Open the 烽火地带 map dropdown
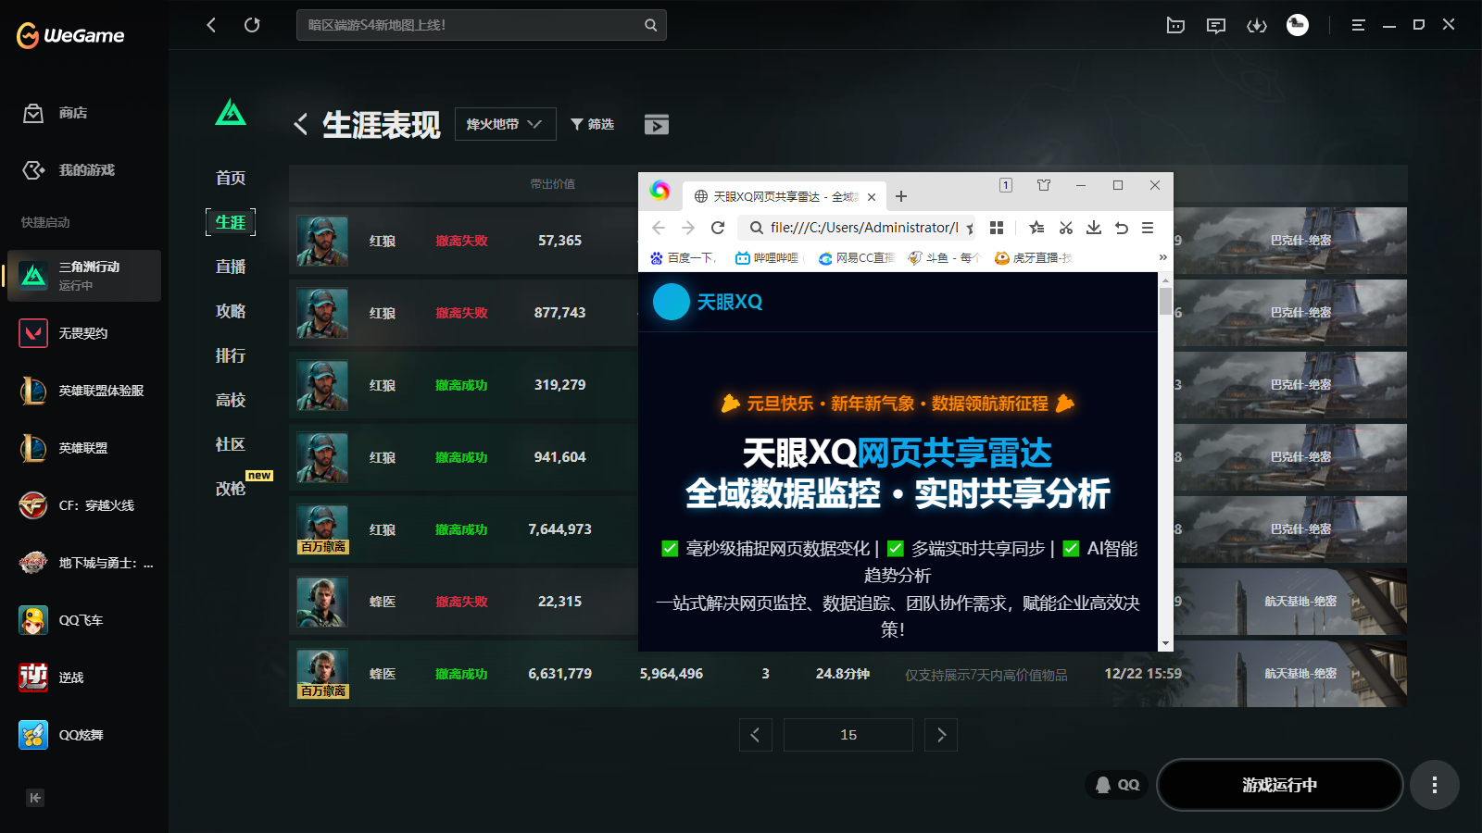 pos(505,123)
